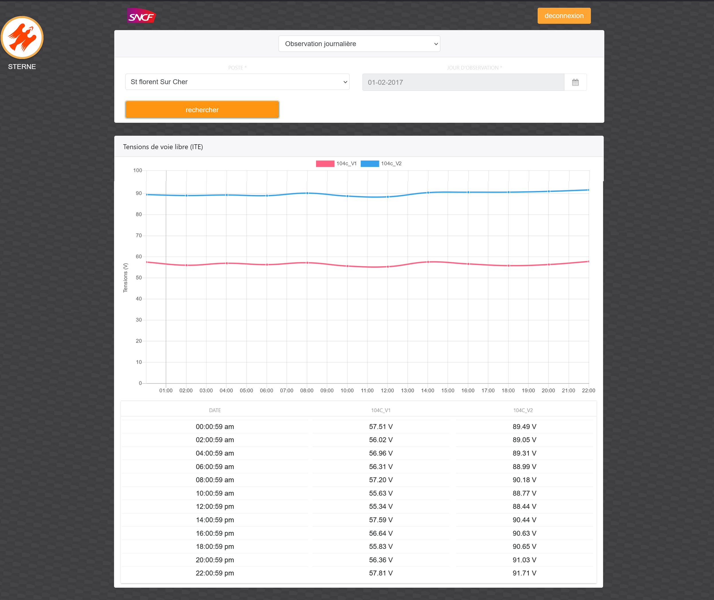Click the 104C_V2 column header
The width and height of the screenshot is (714, 600).
pyautogui.click(x=523, y=410)
